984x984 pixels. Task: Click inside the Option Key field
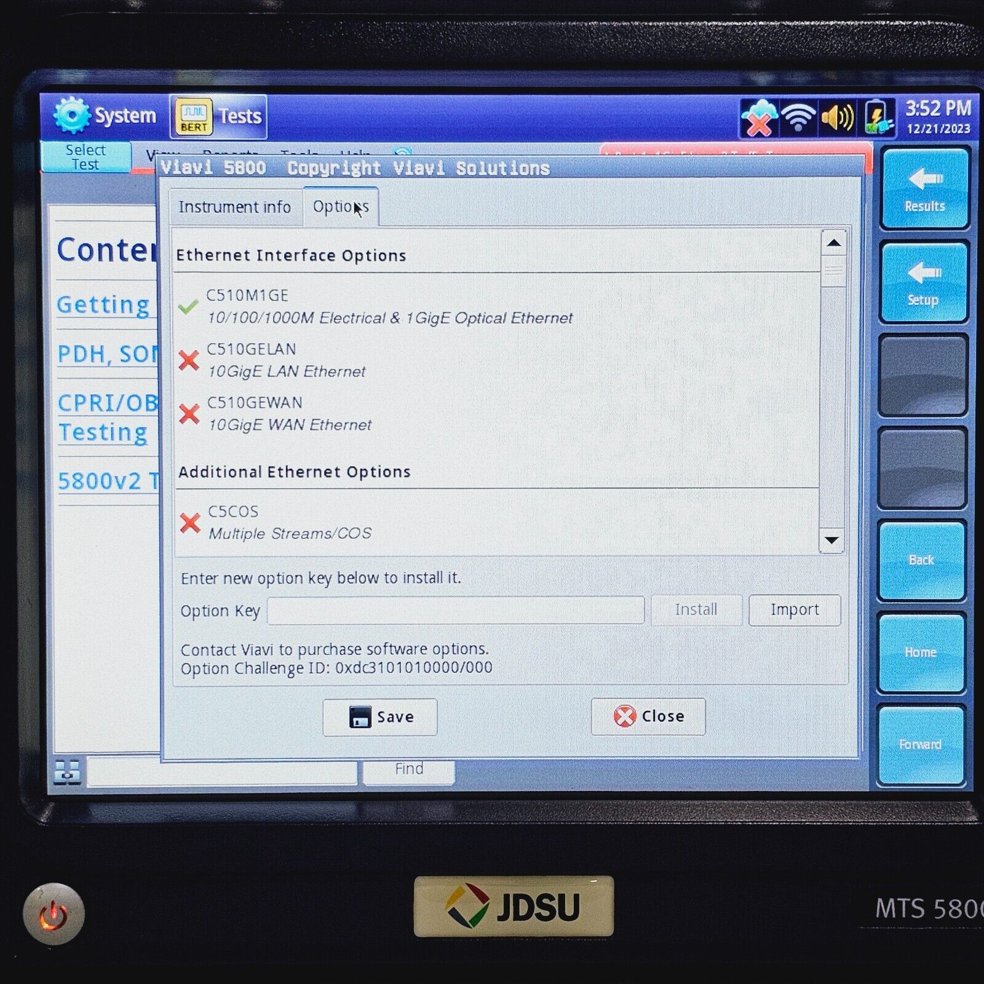pos(455,609)
